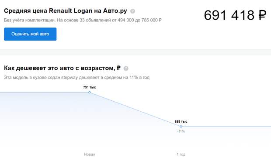Select the 698 тыс data point marker
This screenshot has width=271, height=165.
click(x=181, y=127)
